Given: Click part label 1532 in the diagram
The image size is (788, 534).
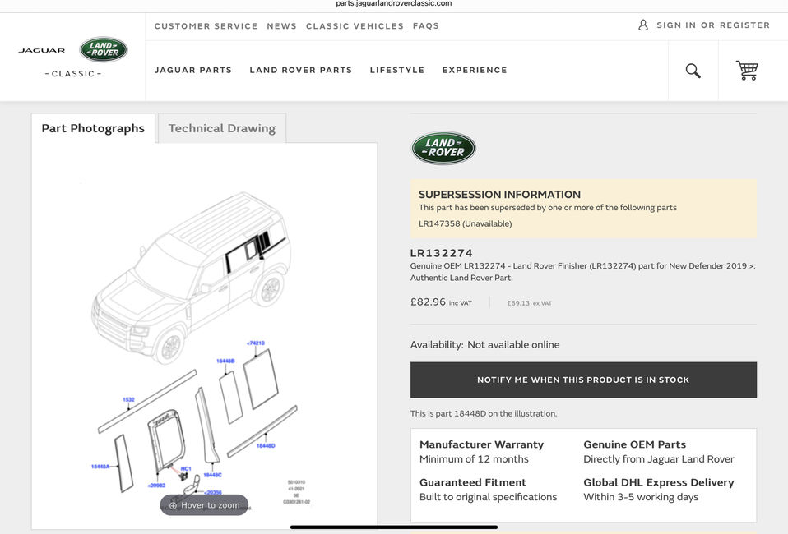Looking at the screenshot, I should [x=128, y=399].
